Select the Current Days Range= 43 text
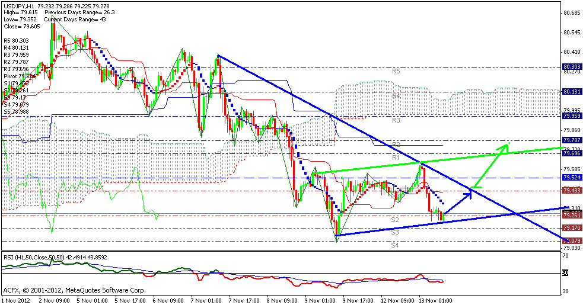The width and height of the screenshot is (583, 305). click(75, 19)
